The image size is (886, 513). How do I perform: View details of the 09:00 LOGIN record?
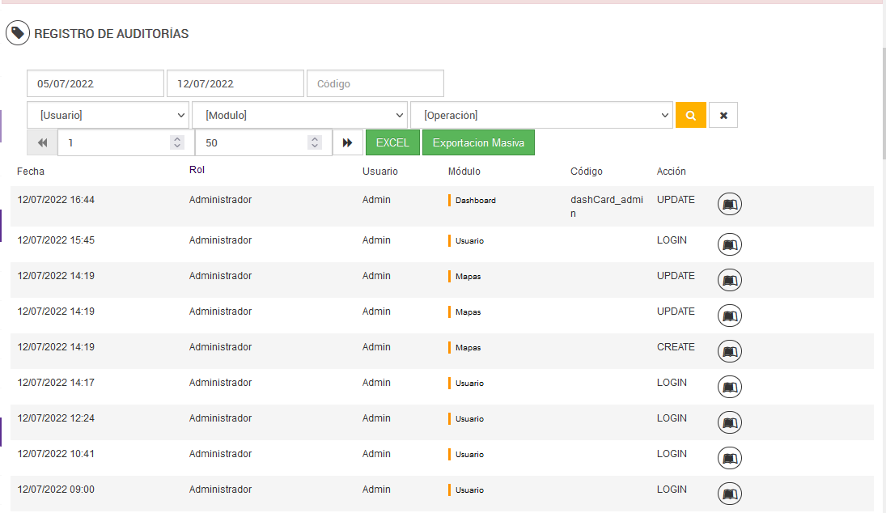(729, 494)
